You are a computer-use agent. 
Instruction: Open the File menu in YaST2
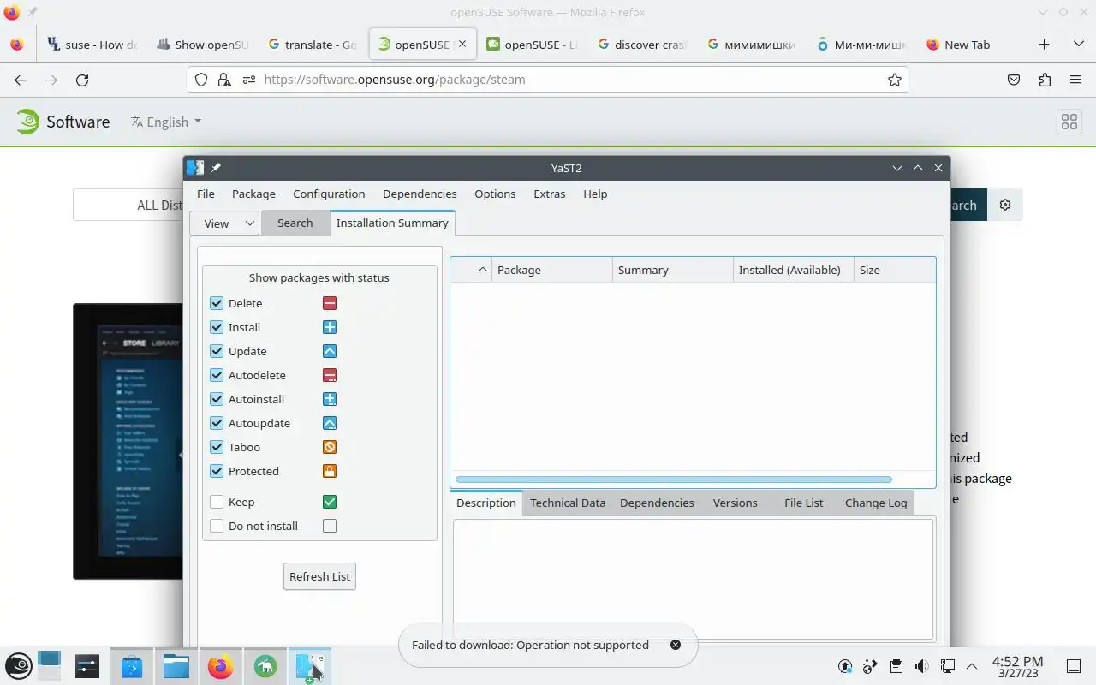click(x=205, y=194)
